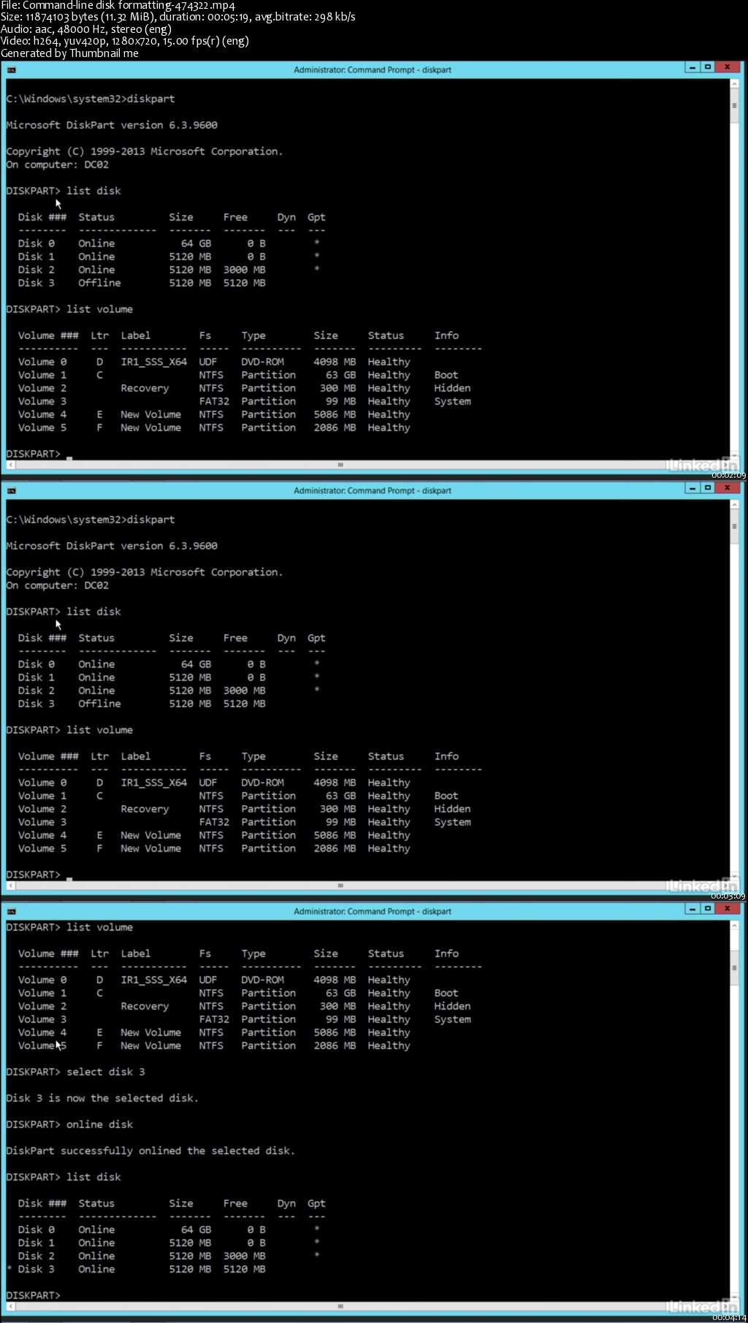Click the 'Generated by Thumbnail me' line
Image resolution: width=748 pixels, height=1323 pixels.
[69, 53]
